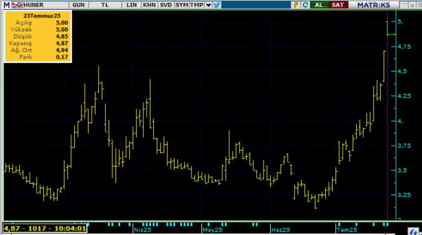Image resolution: width=422 pixels, height=235 pixels.
Task: Click the Tem25 time axis label
Action: [347, 230]
